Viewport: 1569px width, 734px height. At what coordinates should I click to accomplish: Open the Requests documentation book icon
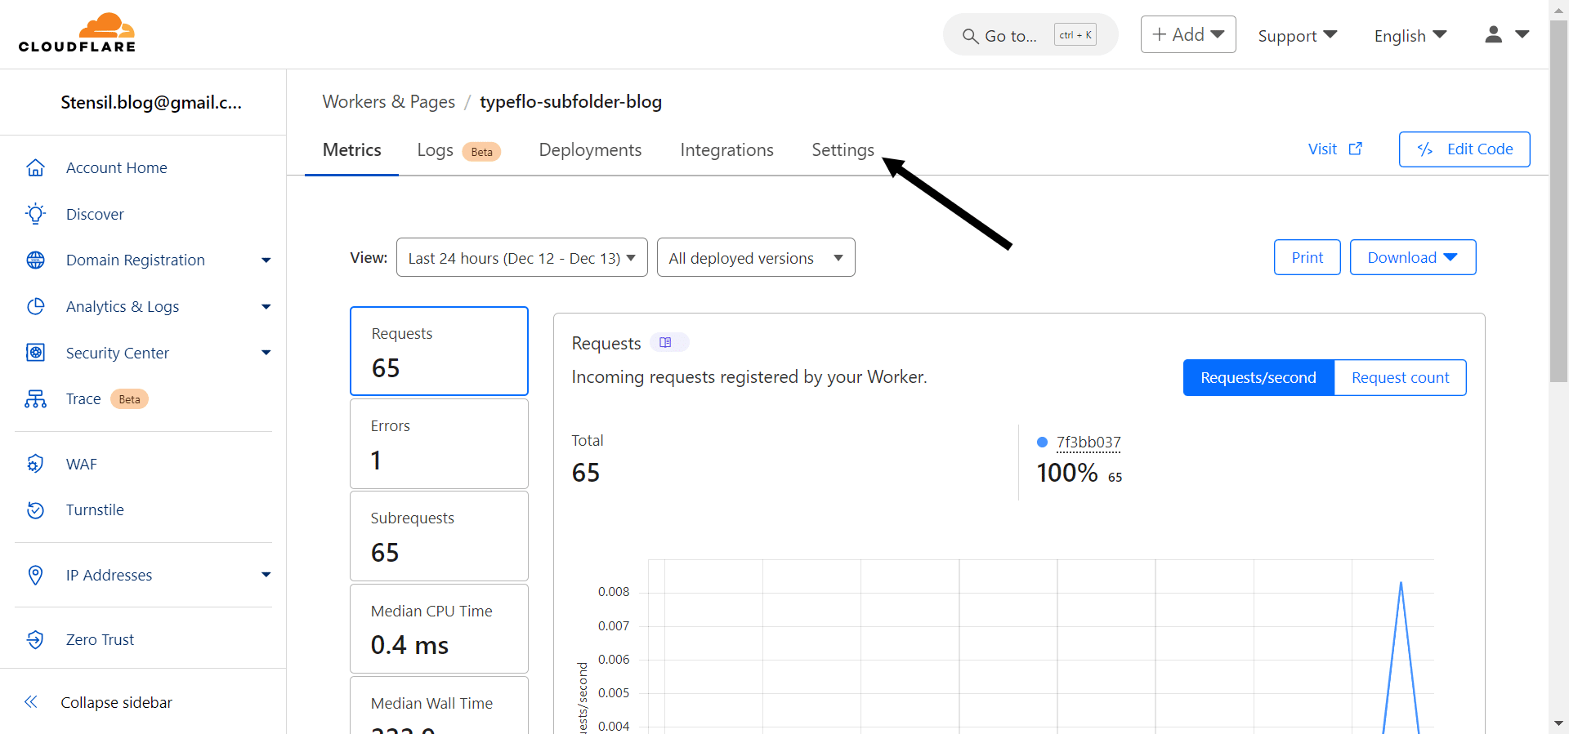[666, 343]
